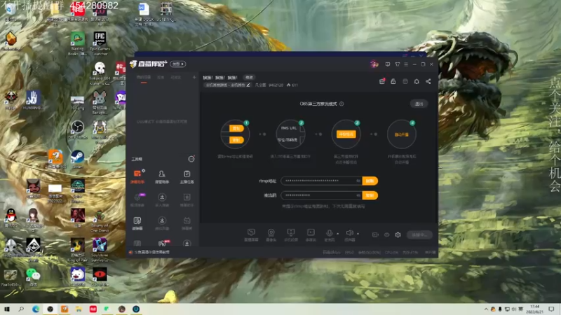This screenshot has width=561, height=315.
Task: Open the notification bell icon
Action: pos(417,81)
